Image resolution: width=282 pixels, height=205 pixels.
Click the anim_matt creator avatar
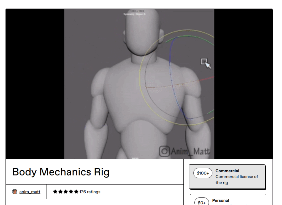pyautogui.click(x=15, y=192)
